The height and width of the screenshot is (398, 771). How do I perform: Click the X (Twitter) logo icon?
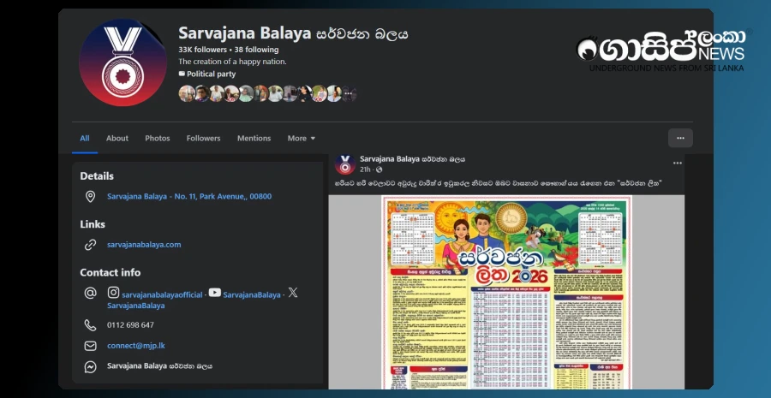point(293,294)
